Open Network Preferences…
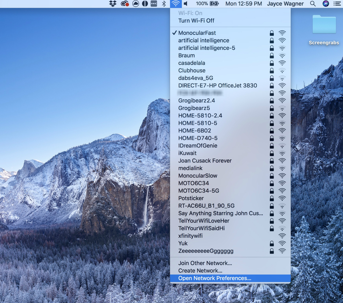The height and width of the screenshot is (303, 343). (x=230, y=278)
